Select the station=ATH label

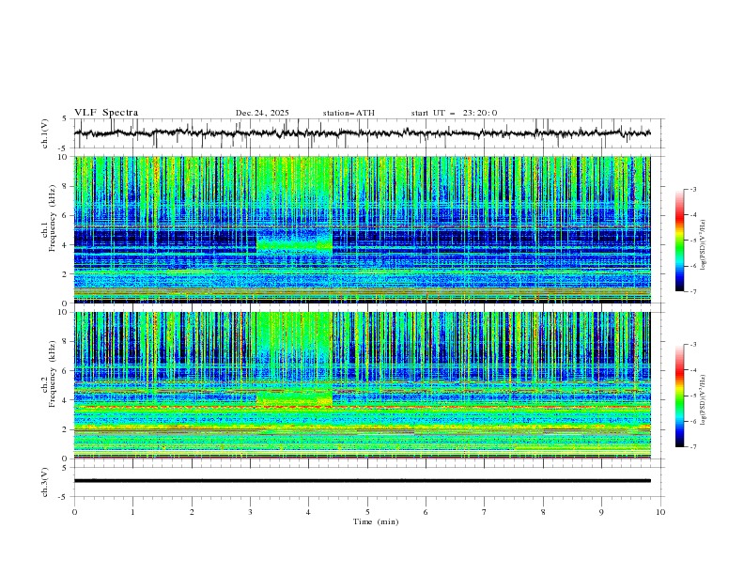pyautogui.click(x=349, y=113)
